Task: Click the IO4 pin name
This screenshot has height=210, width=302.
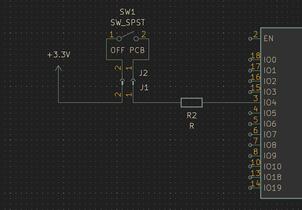Action: point(270,102)
